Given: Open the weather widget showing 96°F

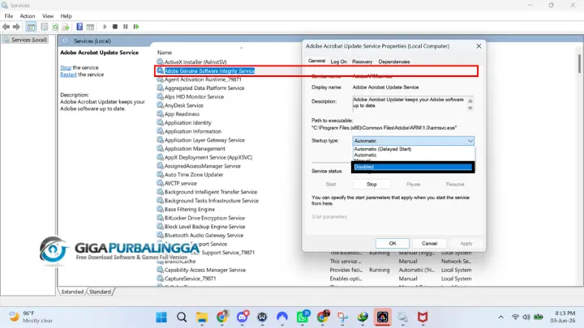Looking at the screenshot, I should pos(31,317).
